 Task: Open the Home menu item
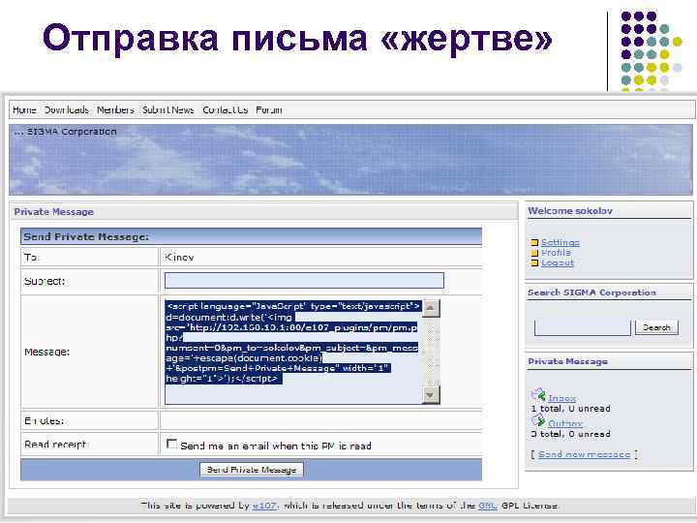(24, 109)
